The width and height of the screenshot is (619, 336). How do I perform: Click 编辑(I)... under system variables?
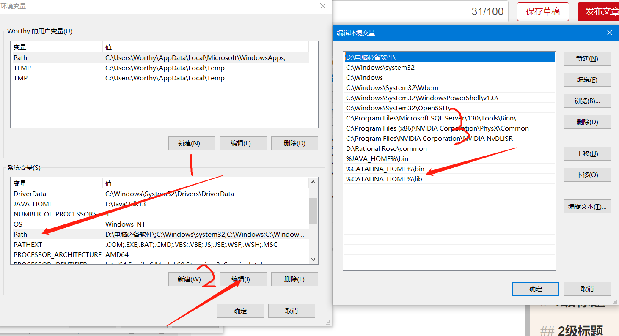pos(243,279)
